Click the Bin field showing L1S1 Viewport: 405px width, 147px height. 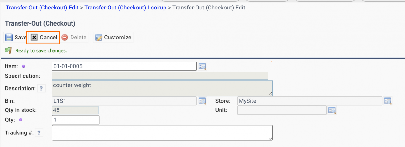click(x=124, y=101)
